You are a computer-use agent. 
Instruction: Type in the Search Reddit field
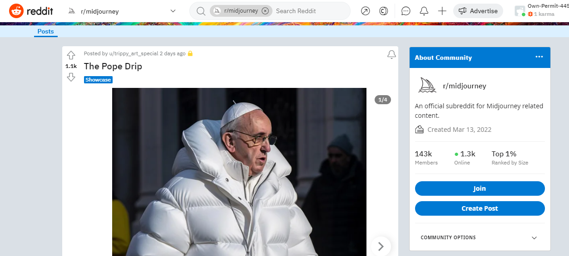click(x=309, y=11)
